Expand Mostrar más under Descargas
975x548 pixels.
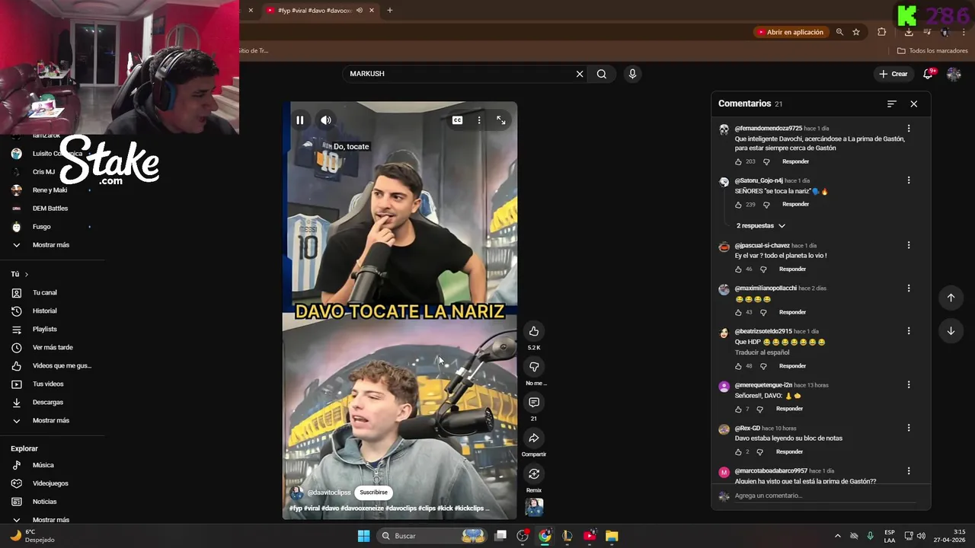(x=51, y=421)
